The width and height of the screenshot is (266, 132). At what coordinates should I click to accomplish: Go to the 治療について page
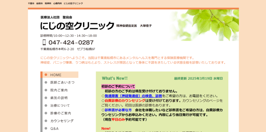[x=60, y=106]
